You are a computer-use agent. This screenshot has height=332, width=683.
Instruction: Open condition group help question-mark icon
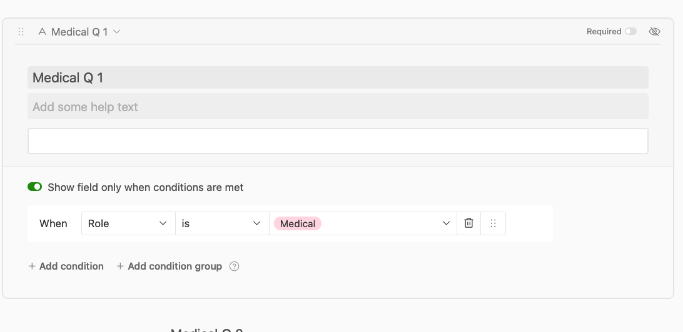235,266
